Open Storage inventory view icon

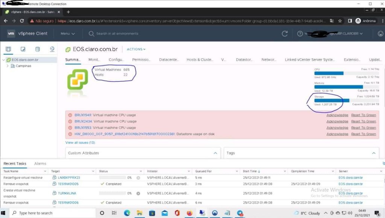tap(38, 49)
